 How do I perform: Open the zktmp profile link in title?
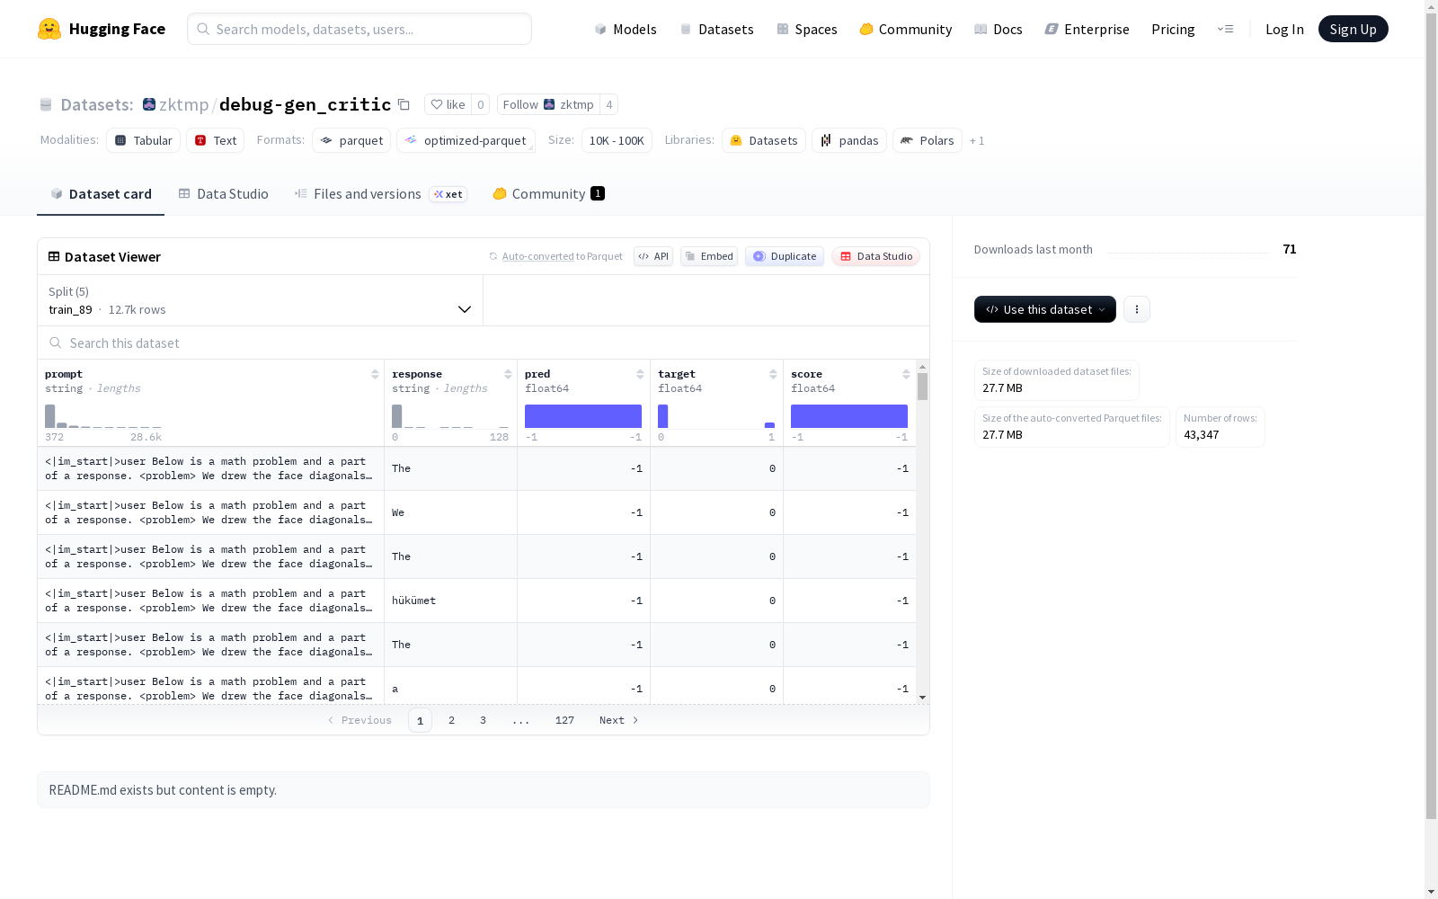pyautogui.click(x=184, y=104)
